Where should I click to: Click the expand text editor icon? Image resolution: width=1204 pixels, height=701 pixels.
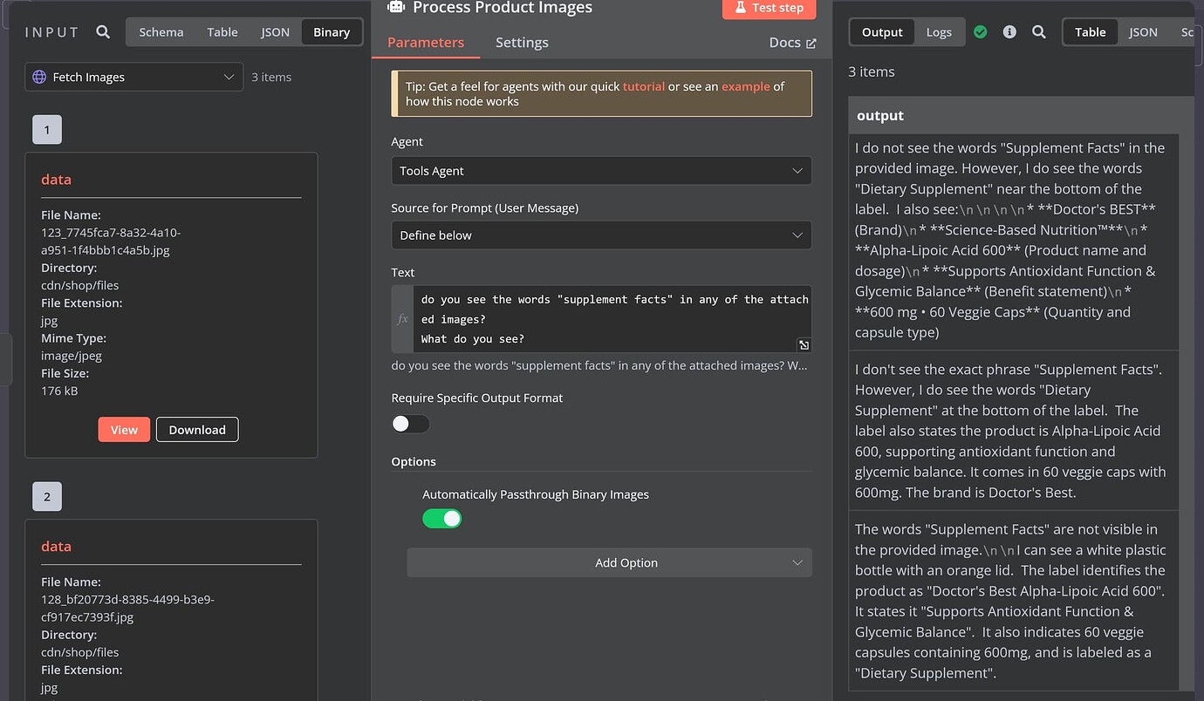point(804,345)
